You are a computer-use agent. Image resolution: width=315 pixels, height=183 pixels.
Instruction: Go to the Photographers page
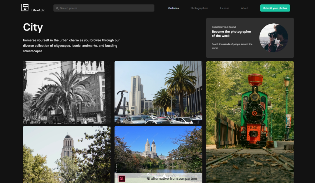click(199, 8)
